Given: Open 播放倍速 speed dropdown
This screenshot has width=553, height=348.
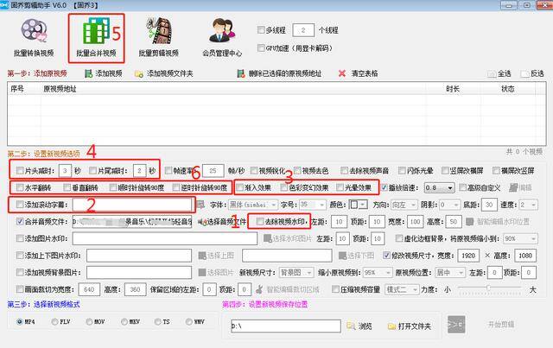Looking at the screenshot, I should (x=440, y=187).
